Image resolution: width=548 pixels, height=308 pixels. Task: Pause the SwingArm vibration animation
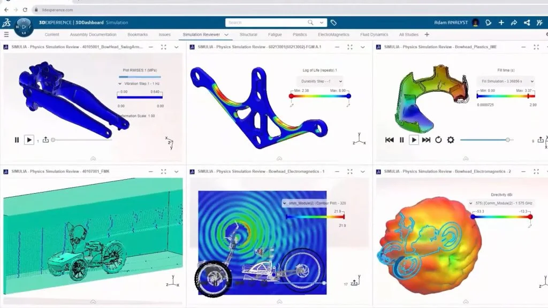tap(17, 140)
